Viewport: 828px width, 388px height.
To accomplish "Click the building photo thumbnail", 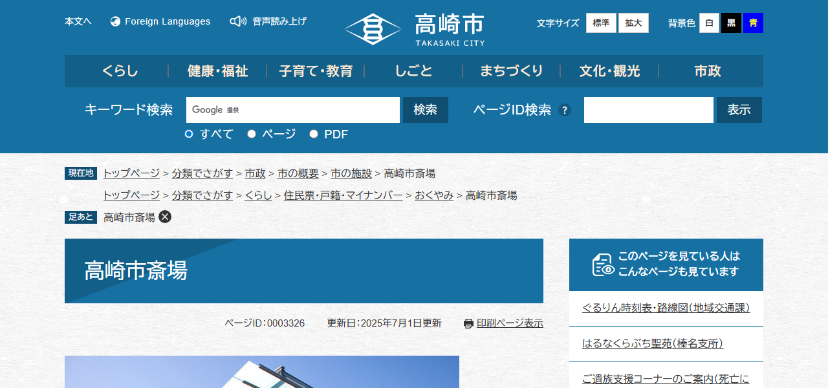I will pyautogui.click(x=262, y=372).
